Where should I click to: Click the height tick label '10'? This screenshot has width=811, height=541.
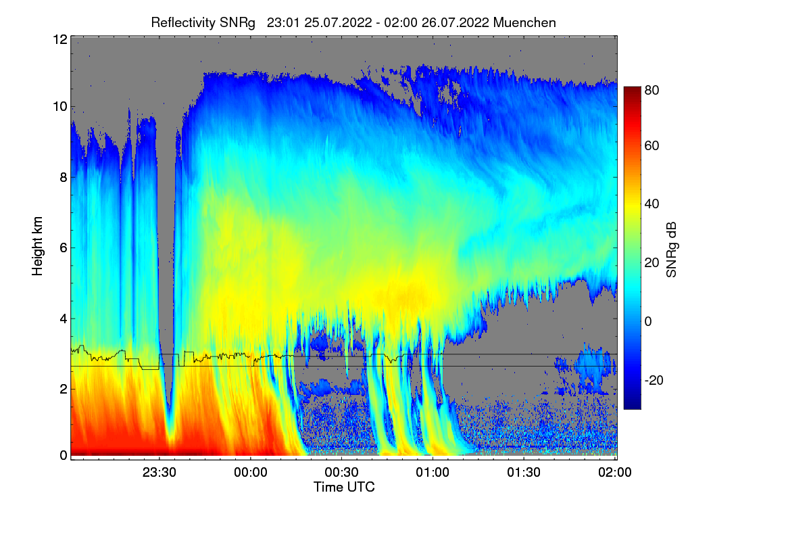tap(59, 106)
